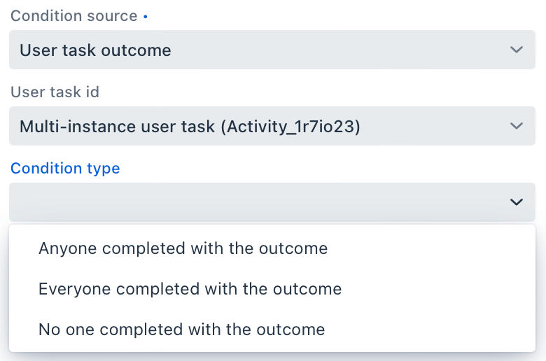Expand the dropdown showing "User task outcome"
The height and width of the screenshot is (361, 546).
click(x=272, y=50)
